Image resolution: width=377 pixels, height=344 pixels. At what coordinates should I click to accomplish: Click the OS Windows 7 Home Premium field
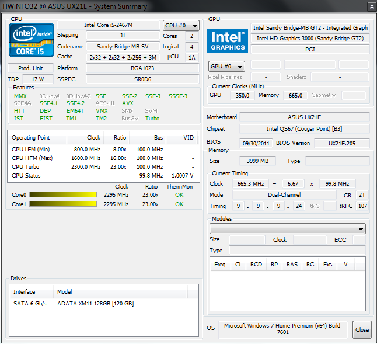283,329
